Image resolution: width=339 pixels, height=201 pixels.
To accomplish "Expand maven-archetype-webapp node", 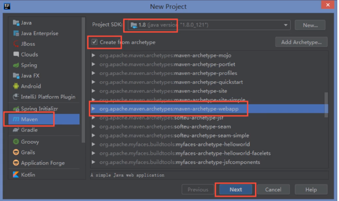I will point(94,109).
